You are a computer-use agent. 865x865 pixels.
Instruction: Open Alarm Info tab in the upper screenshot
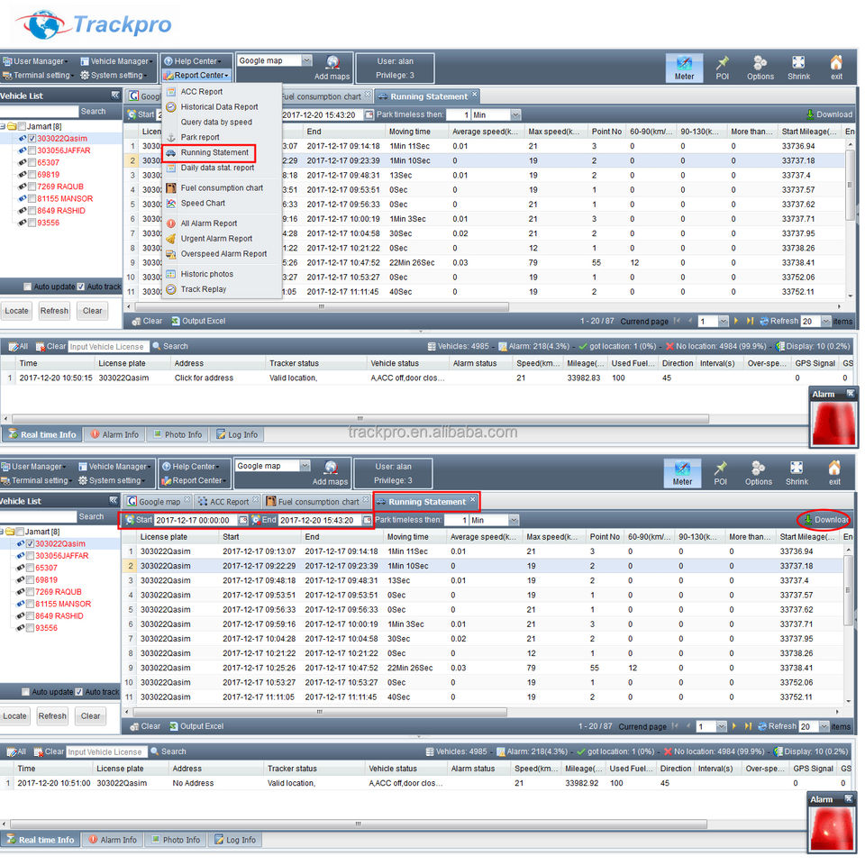(x=114, y=434)
